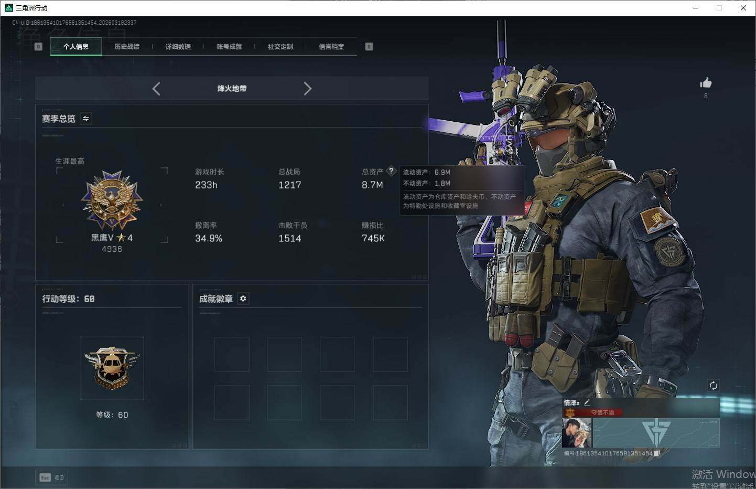This screenshot has height=489, width=756.
Task: Open the 详细数据 tab
Action: [x=178, y=47]
